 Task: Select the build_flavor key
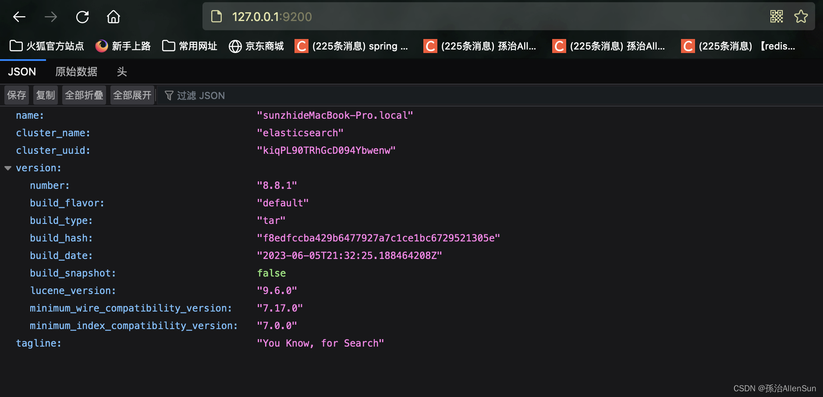click(x=67, y=203)
